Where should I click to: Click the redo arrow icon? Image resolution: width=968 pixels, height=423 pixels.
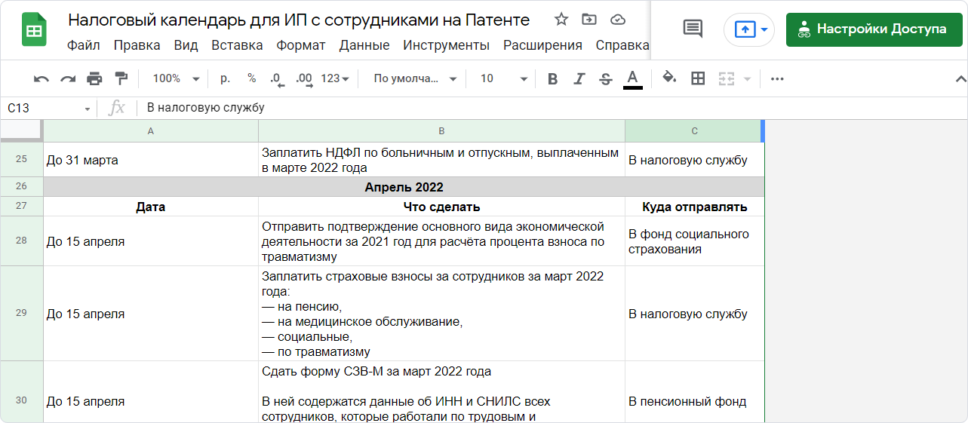(68, 78)
